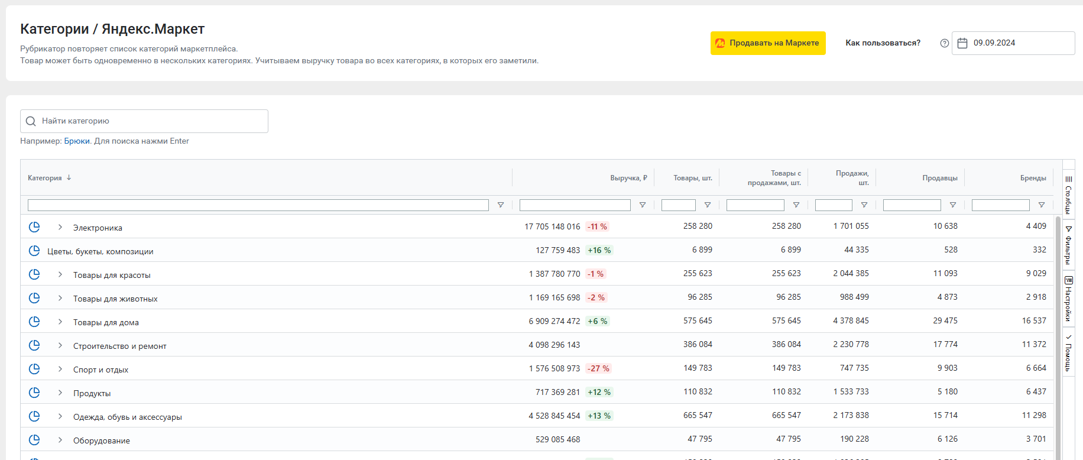
Task: Open pie chart for Спорт и отдых
Action: point(34,369)
